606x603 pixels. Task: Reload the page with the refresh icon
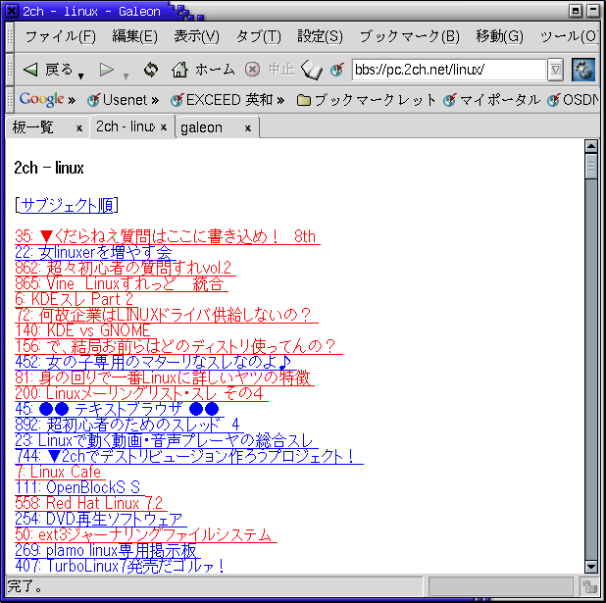(150, 70)
